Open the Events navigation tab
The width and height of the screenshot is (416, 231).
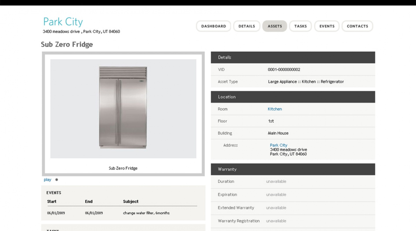(x=327, y=26)
